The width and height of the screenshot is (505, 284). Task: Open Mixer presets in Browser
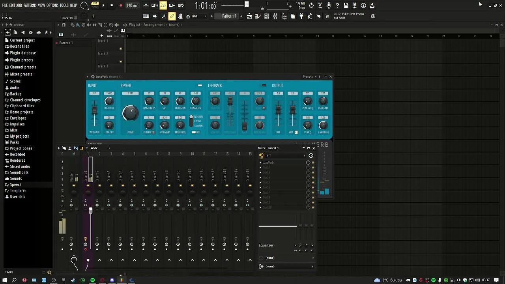tap(21, 74)
